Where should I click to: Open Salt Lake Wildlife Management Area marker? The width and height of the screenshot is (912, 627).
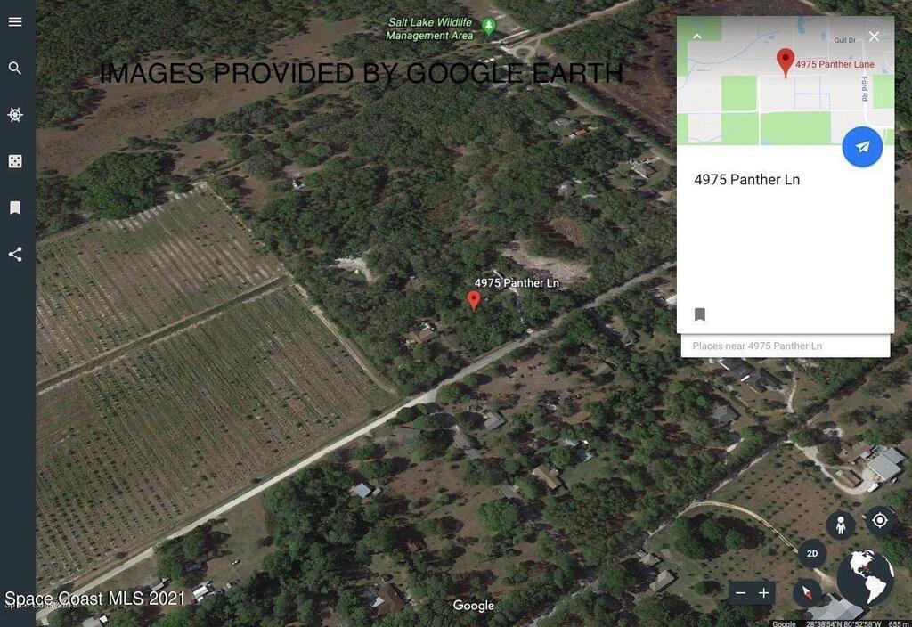[x=489, y=26]
